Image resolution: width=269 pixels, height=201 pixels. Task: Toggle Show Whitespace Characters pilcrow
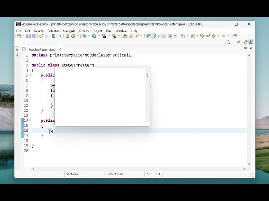(175, 36)
